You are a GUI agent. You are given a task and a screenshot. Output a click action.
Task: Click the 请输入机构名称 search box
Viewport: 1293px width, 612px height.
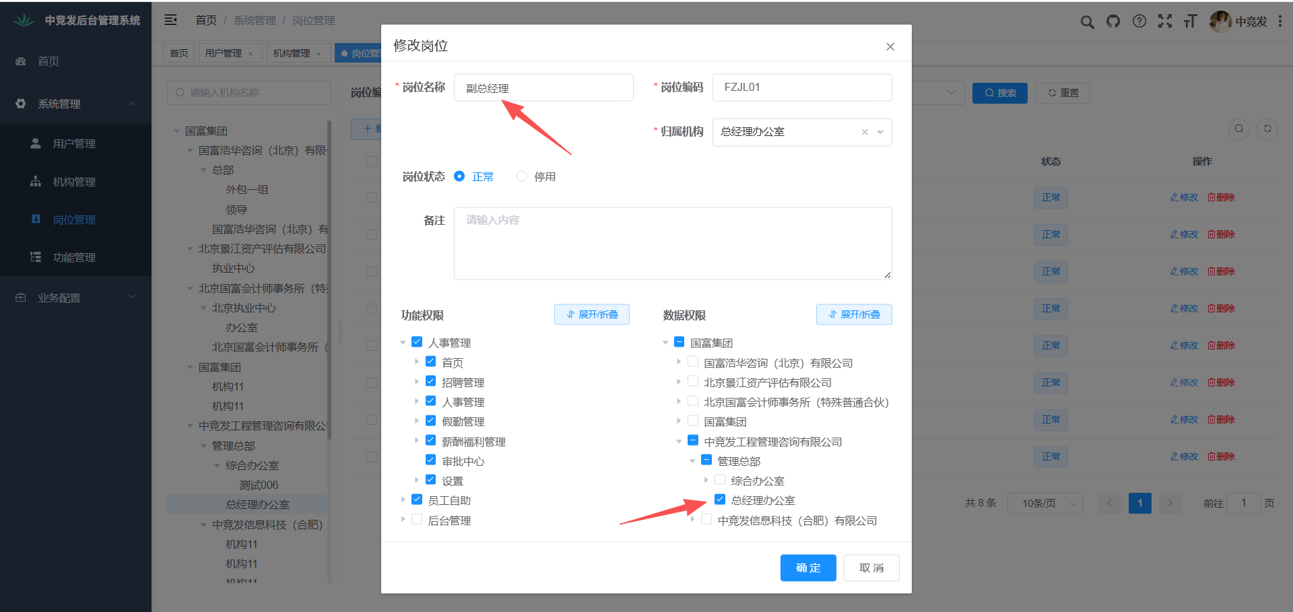(249, 93)
